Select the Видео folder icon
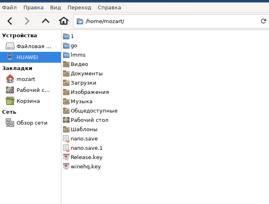 66,64
